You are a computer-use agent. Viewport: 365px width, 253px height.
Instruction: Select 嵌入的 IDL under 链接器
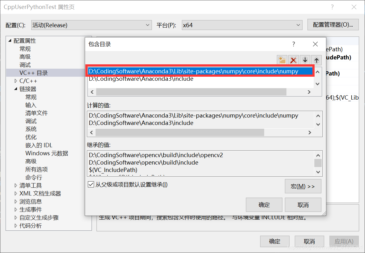pos(39,145)
